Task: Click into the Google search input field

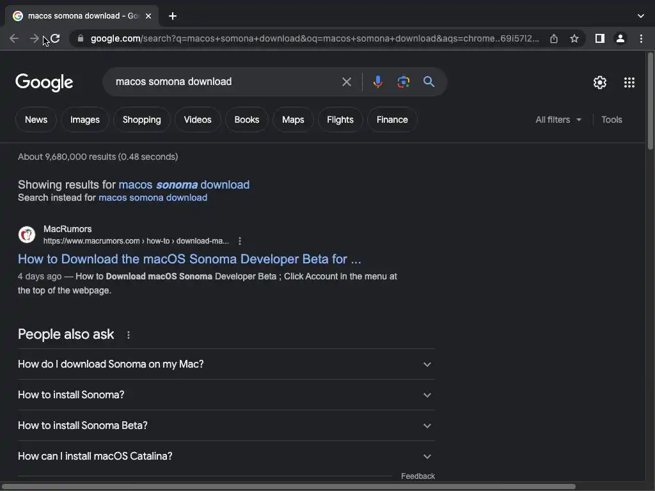Action: (x=226, y=82)
